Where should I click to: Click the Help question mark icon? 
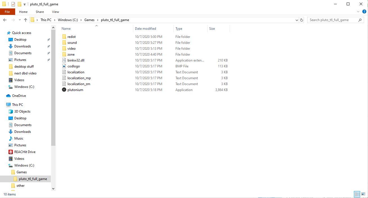[364, 12]
